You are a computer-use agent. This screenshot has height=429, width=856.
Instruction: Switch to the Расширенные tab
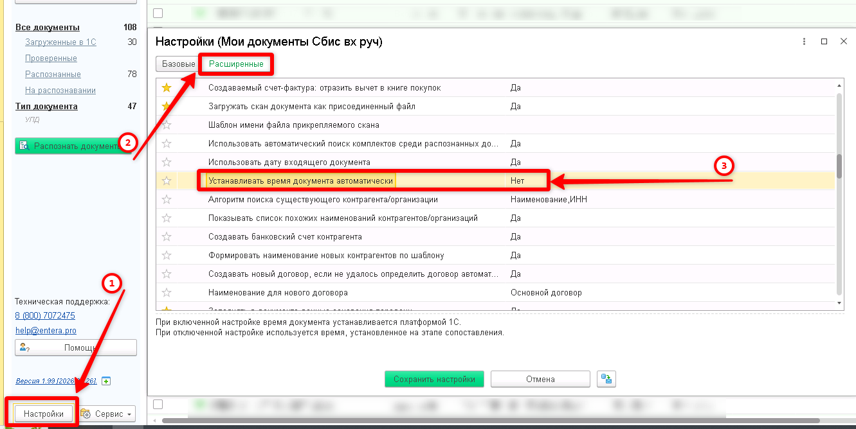click(236, 64)
